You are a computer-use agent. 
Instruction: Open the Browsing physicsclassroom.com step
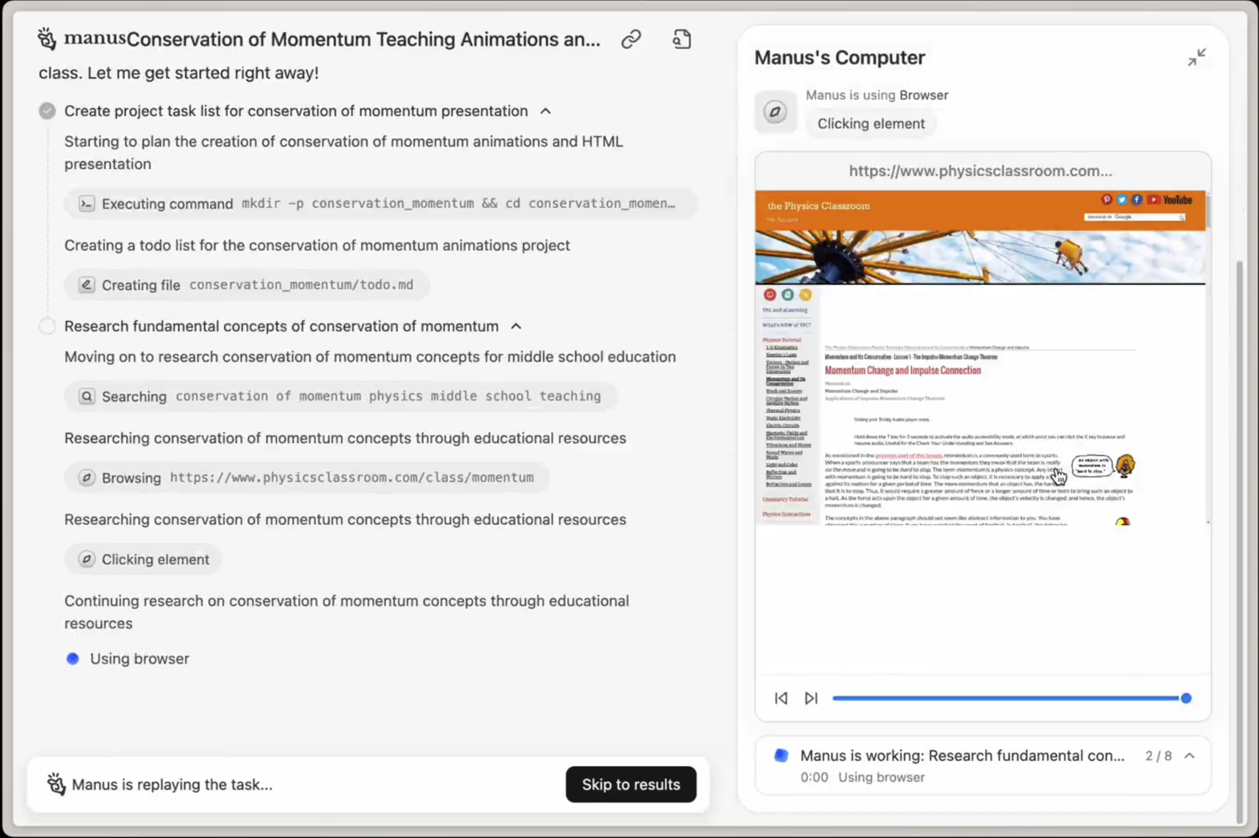tap(307, 478)
